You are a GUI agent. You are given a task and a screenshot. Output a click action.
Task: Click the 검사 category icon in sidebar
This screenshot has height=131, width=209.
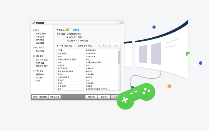click(34, 30)
